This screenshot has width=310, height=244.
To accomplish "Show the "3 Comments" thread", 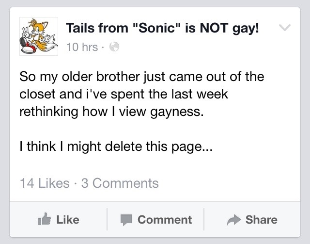I will click(120, 183).
